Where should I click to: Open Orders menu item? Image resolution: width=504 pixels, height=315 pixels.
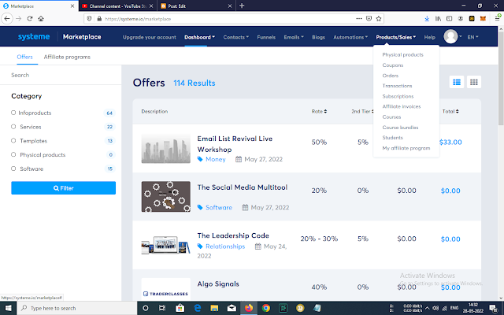(391, 76)
